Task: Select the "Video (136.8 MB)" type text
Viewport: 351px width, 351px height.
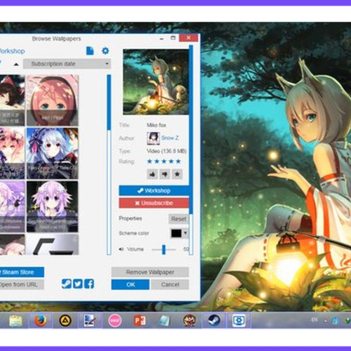Action: 166,151
